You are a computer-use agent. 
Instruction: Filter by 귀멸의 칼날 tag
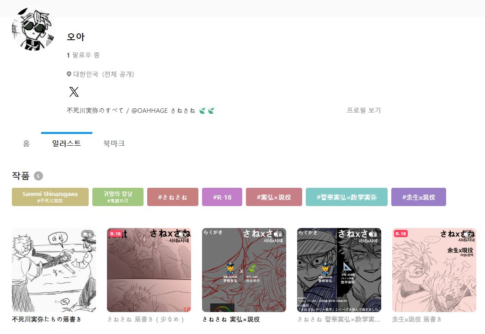click(118, 196)
